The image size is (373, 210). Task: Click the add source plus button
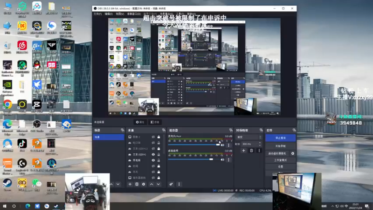130,184
